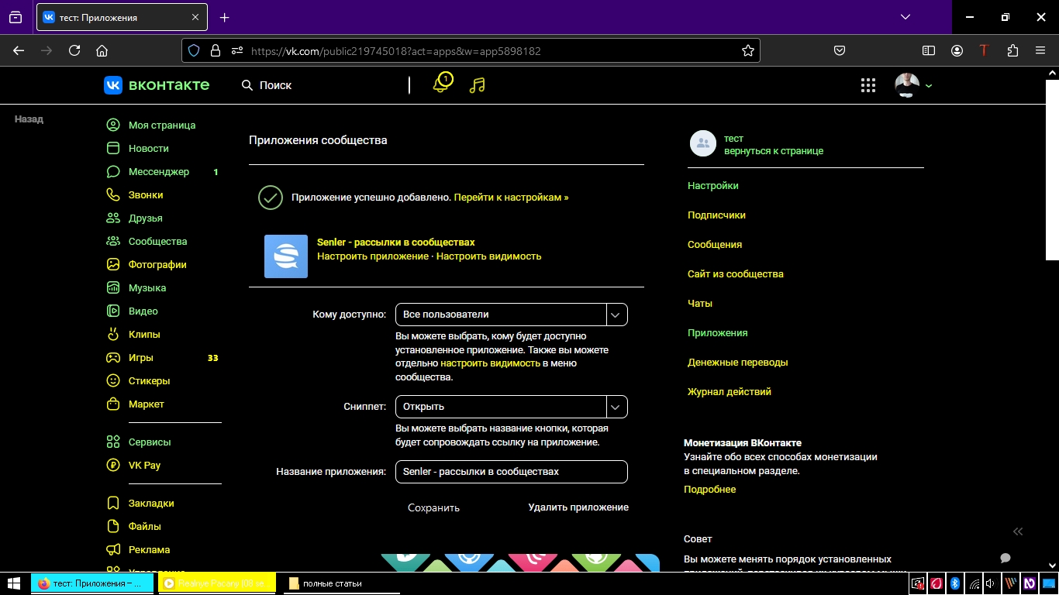Click the Кому доступно dropdown arrow
The width and height of the screenshot is (1059, 595).
[x=616, y=315]
